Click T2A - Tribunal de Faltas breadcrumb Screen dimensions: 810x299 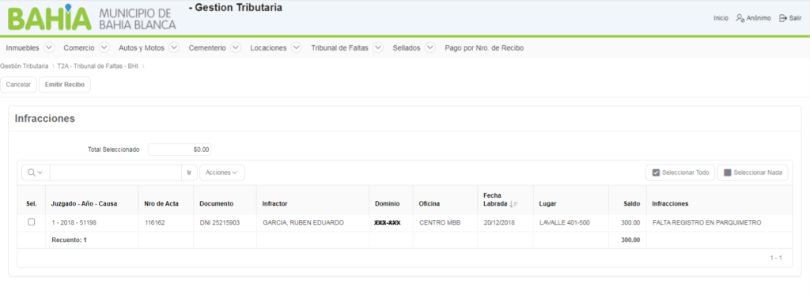coord(97,66)
